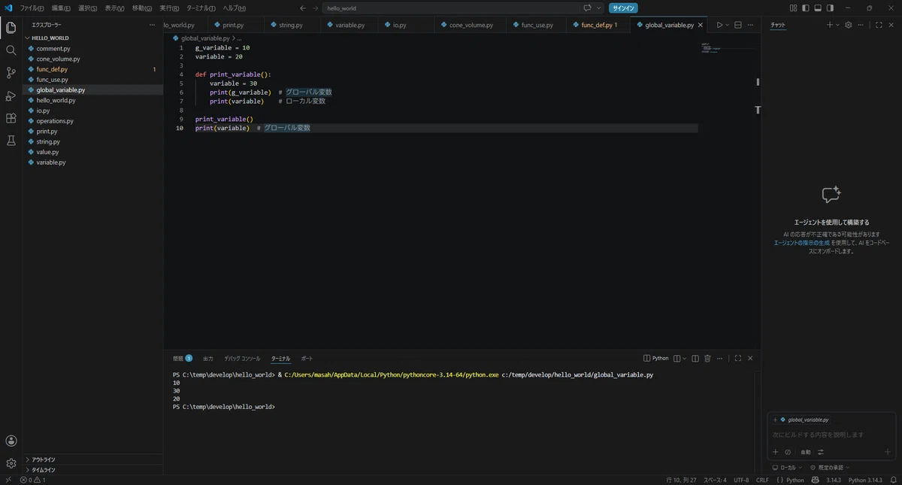Open the Search view in activity bar

pos(11,50)
